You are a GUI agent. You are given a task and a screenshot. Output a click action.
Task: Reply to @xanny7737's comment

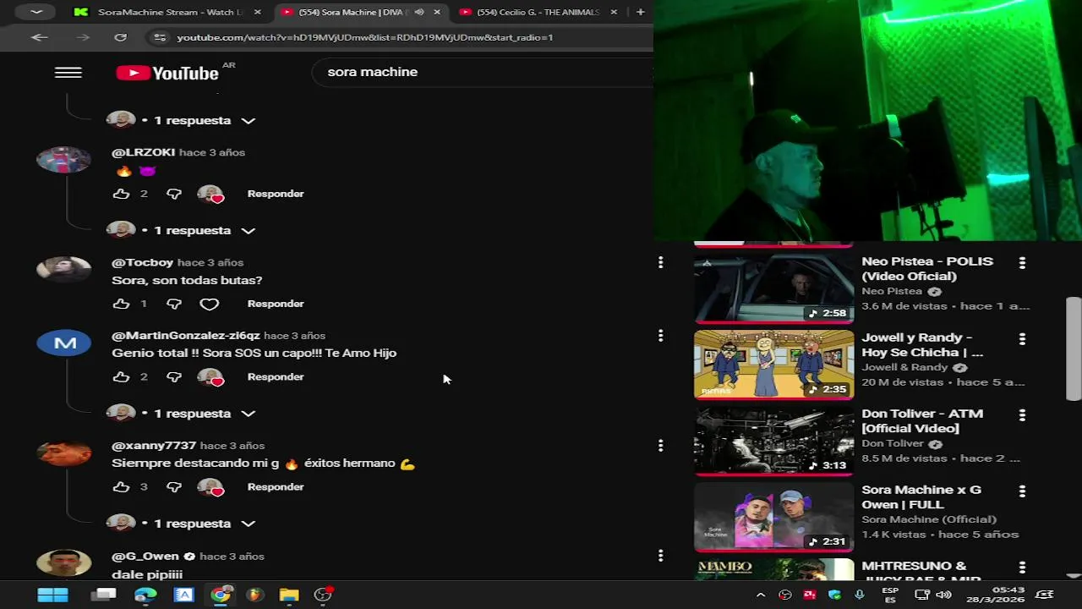(276, 487)
